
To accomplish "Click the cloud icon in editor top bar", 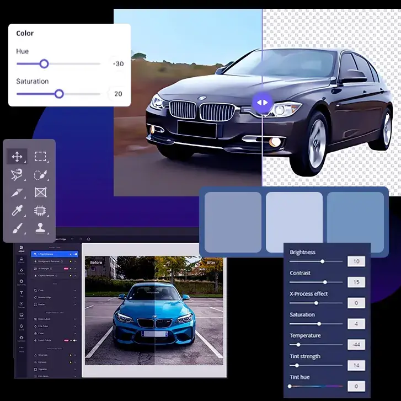I will click(88, 239).
